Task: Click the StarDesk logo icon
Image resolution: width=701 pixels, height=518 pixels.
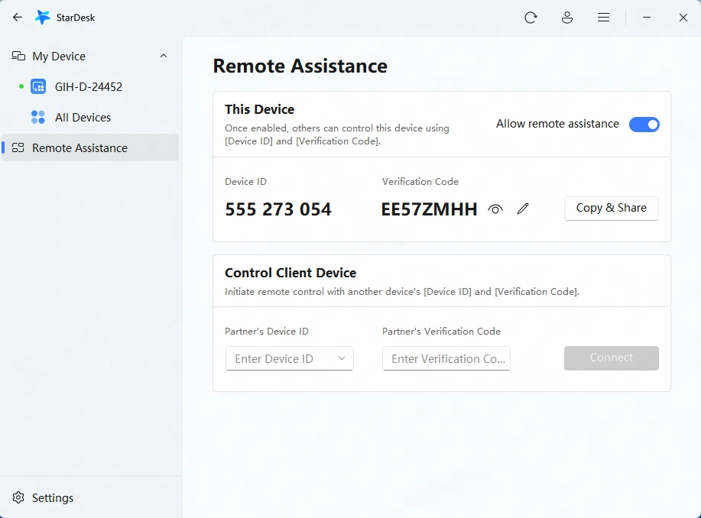Action: pos(43,18)
